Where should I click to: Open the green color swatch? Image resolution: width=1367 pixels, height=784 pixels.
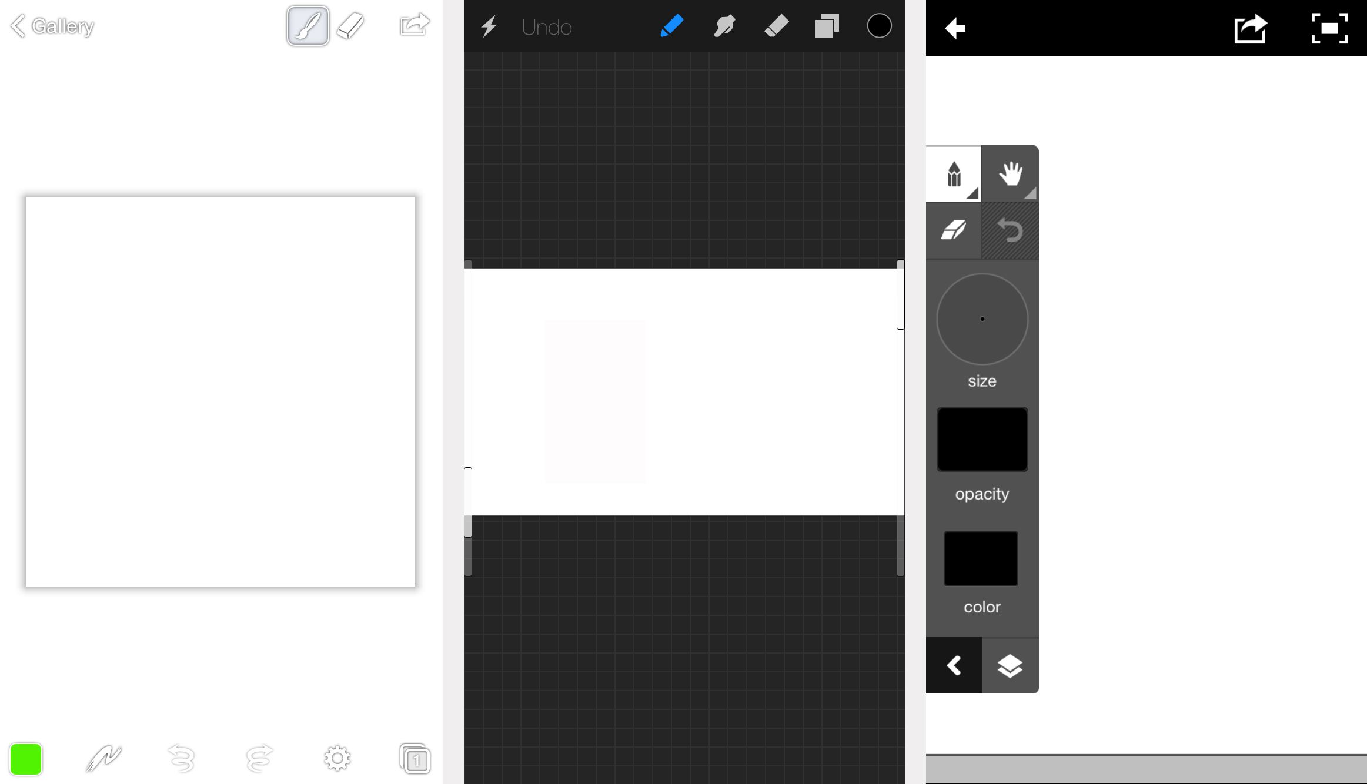tap(26, 759)
